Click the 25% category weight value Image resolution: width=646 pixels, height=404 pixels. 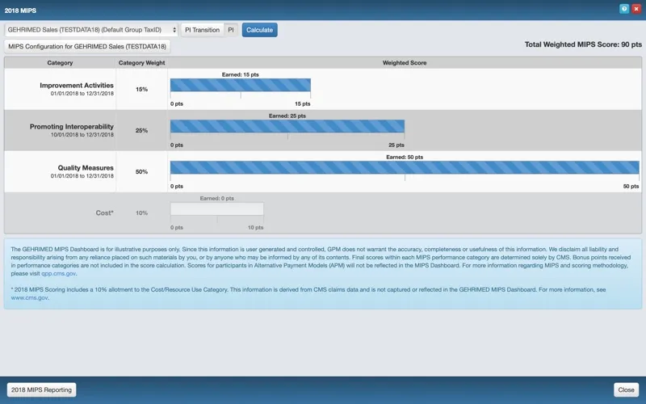coord(142,130)
